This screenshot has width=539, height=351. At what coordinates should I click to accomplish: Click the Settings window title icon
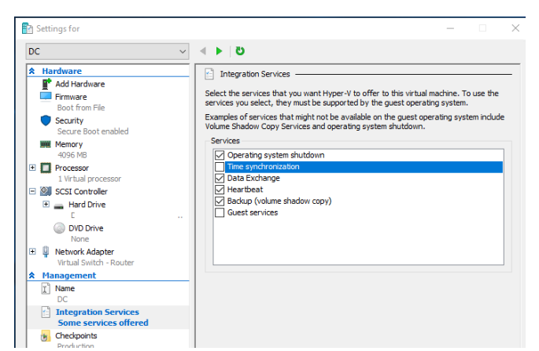[x=28, y=28]
